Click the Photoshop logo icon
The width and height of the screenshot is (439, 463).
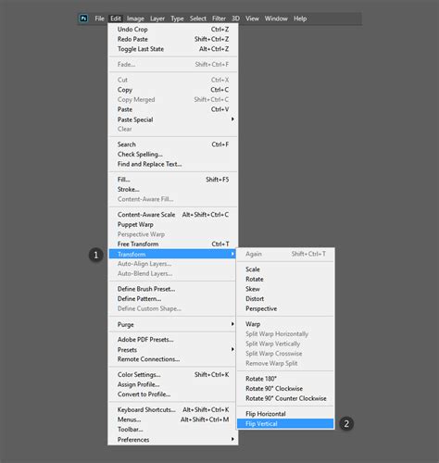click(83, 19)
